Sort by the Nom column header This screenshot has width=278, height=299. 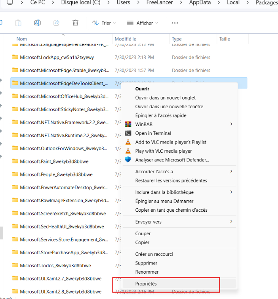(x=22, y=39)
